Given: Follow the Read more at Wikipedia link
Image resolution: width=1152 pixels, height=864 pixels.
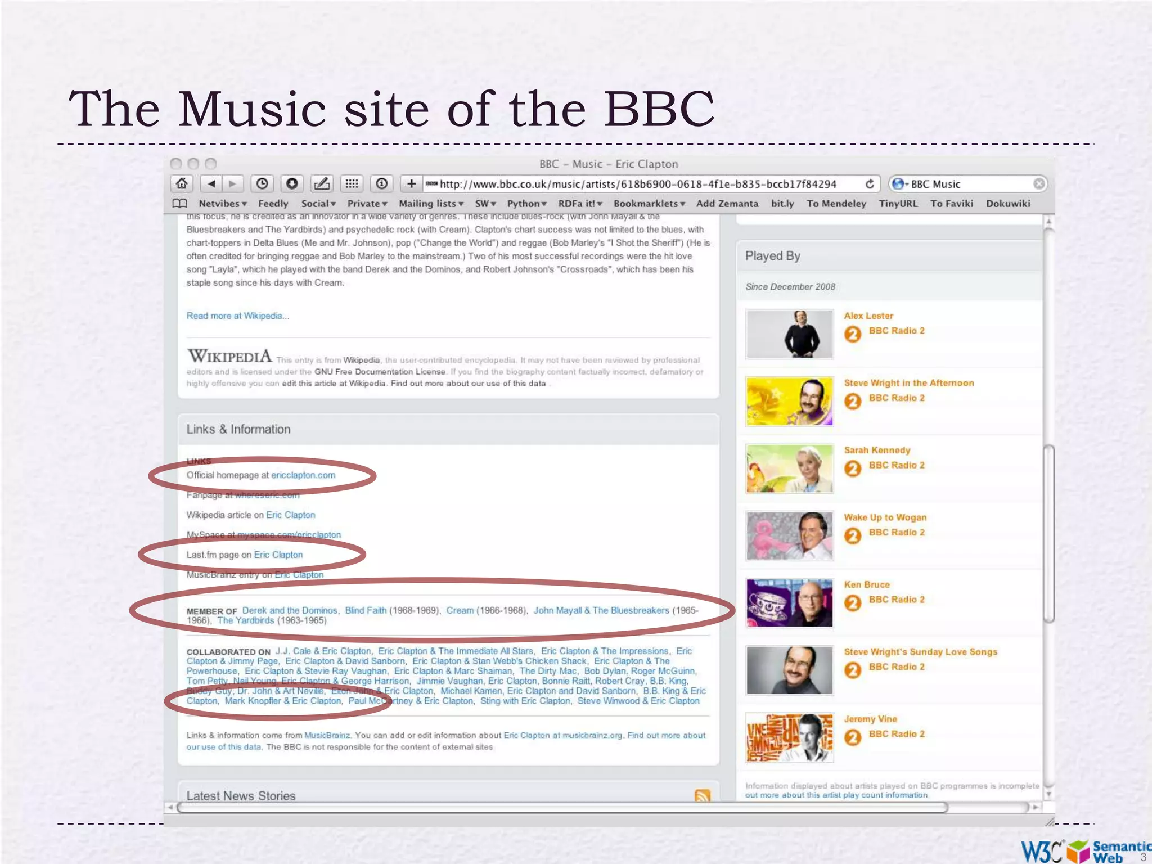Looking at the screenshot, I should click(x=237, y=316).
